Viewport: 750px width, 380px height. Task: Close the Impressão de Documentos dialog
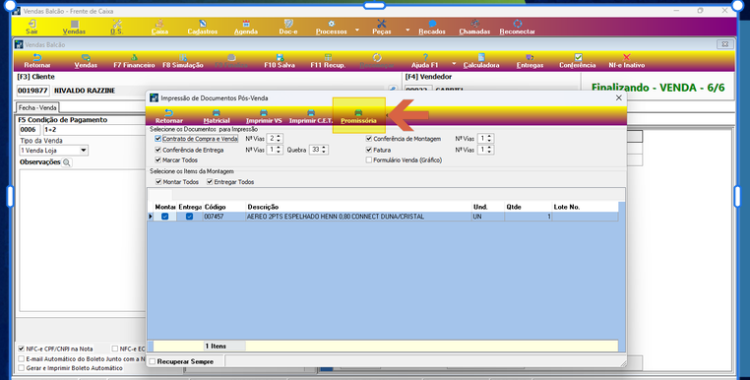[618, 97]
